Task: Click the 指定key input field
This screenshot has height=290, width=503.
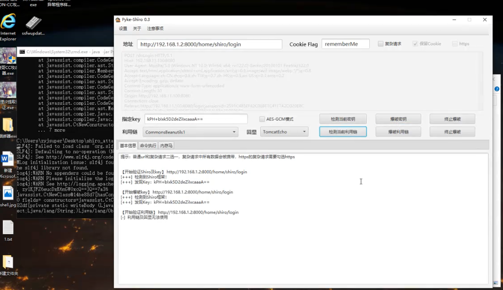Action: coord(196,119)
